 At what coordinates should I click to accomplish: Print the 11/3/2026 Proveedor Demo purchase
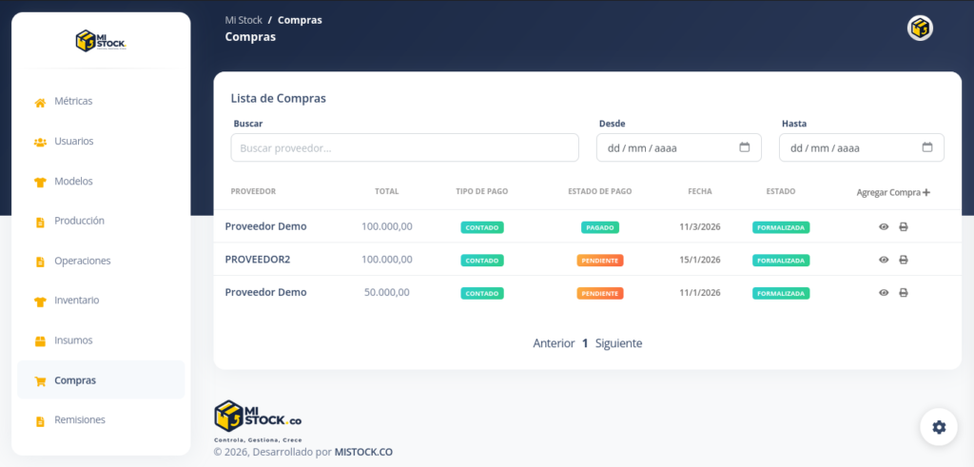pos(903,227)
